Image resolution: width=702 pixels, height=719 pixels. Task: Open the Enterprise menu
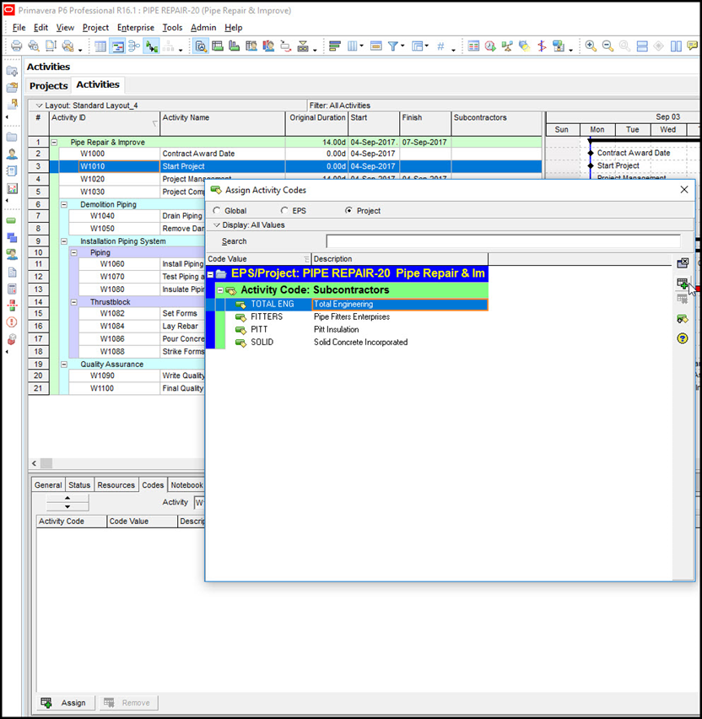136,28
